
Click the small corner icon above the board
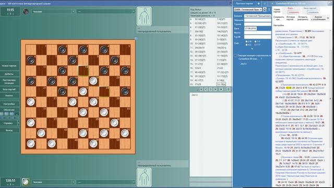click(x=136, y=39)
